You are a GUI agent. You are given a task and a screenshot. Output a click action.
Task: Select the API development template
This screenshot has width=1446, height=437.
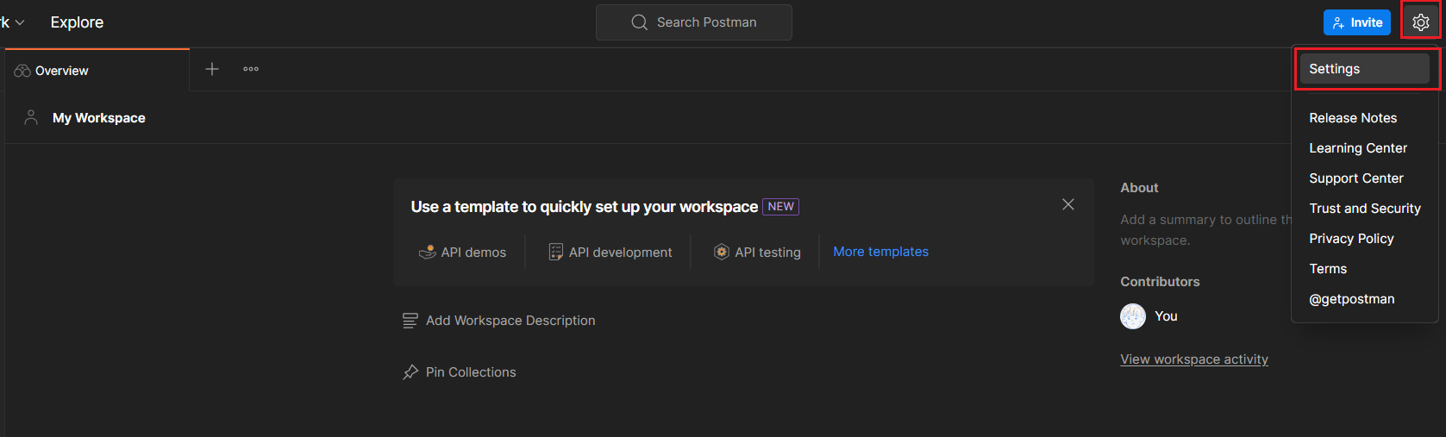(x=610, y=253)
